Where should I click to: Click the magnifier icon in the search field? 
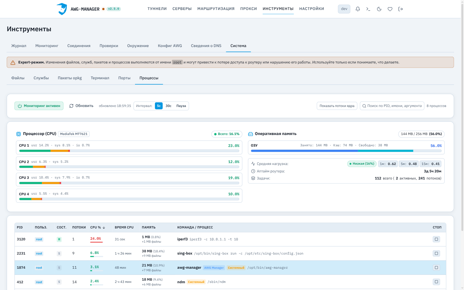(x=364, y=106)
